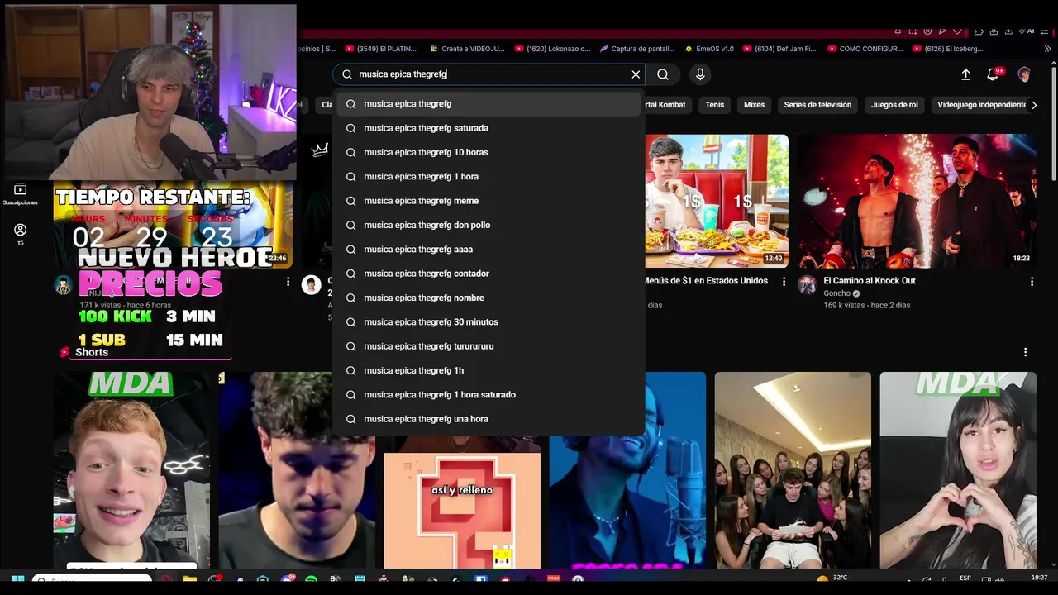Choose suggestion 'musica epica thegrefg saturada'
1058x595 pixels.
(488, 128)
